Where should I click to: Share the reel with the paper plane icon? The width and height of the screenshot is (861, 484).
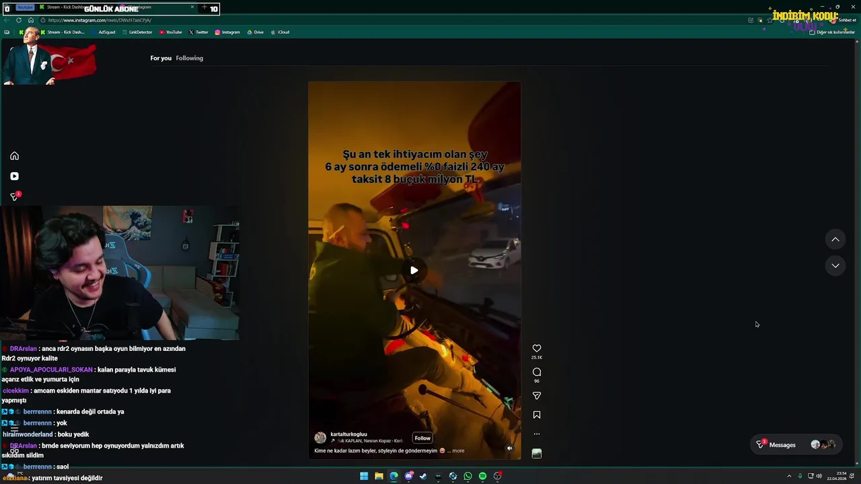point(537,396)
